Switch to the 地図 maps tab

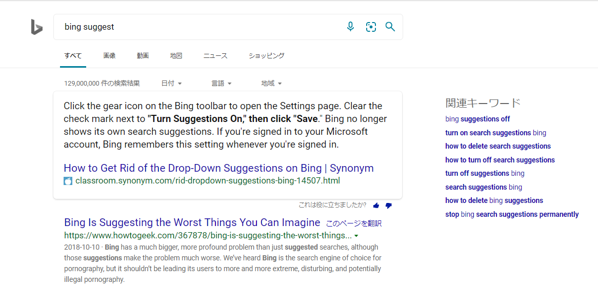pyautogui.click(x=176, y=56)
